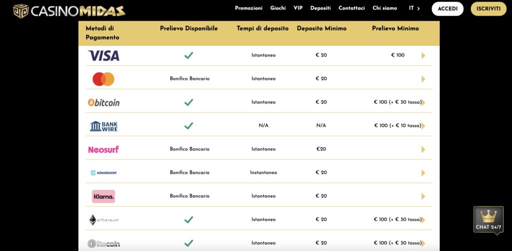512x251 pixels.
Task: Click N/A minimum deposit in Bank Wire row
Action: pyautogui.click(x=321, y=125)
